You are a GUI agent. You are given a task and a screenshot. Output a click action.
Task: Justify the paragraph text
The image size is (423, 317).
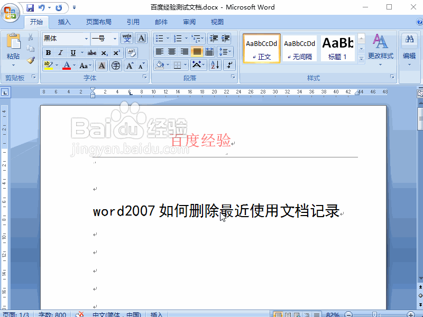[197, 51]
